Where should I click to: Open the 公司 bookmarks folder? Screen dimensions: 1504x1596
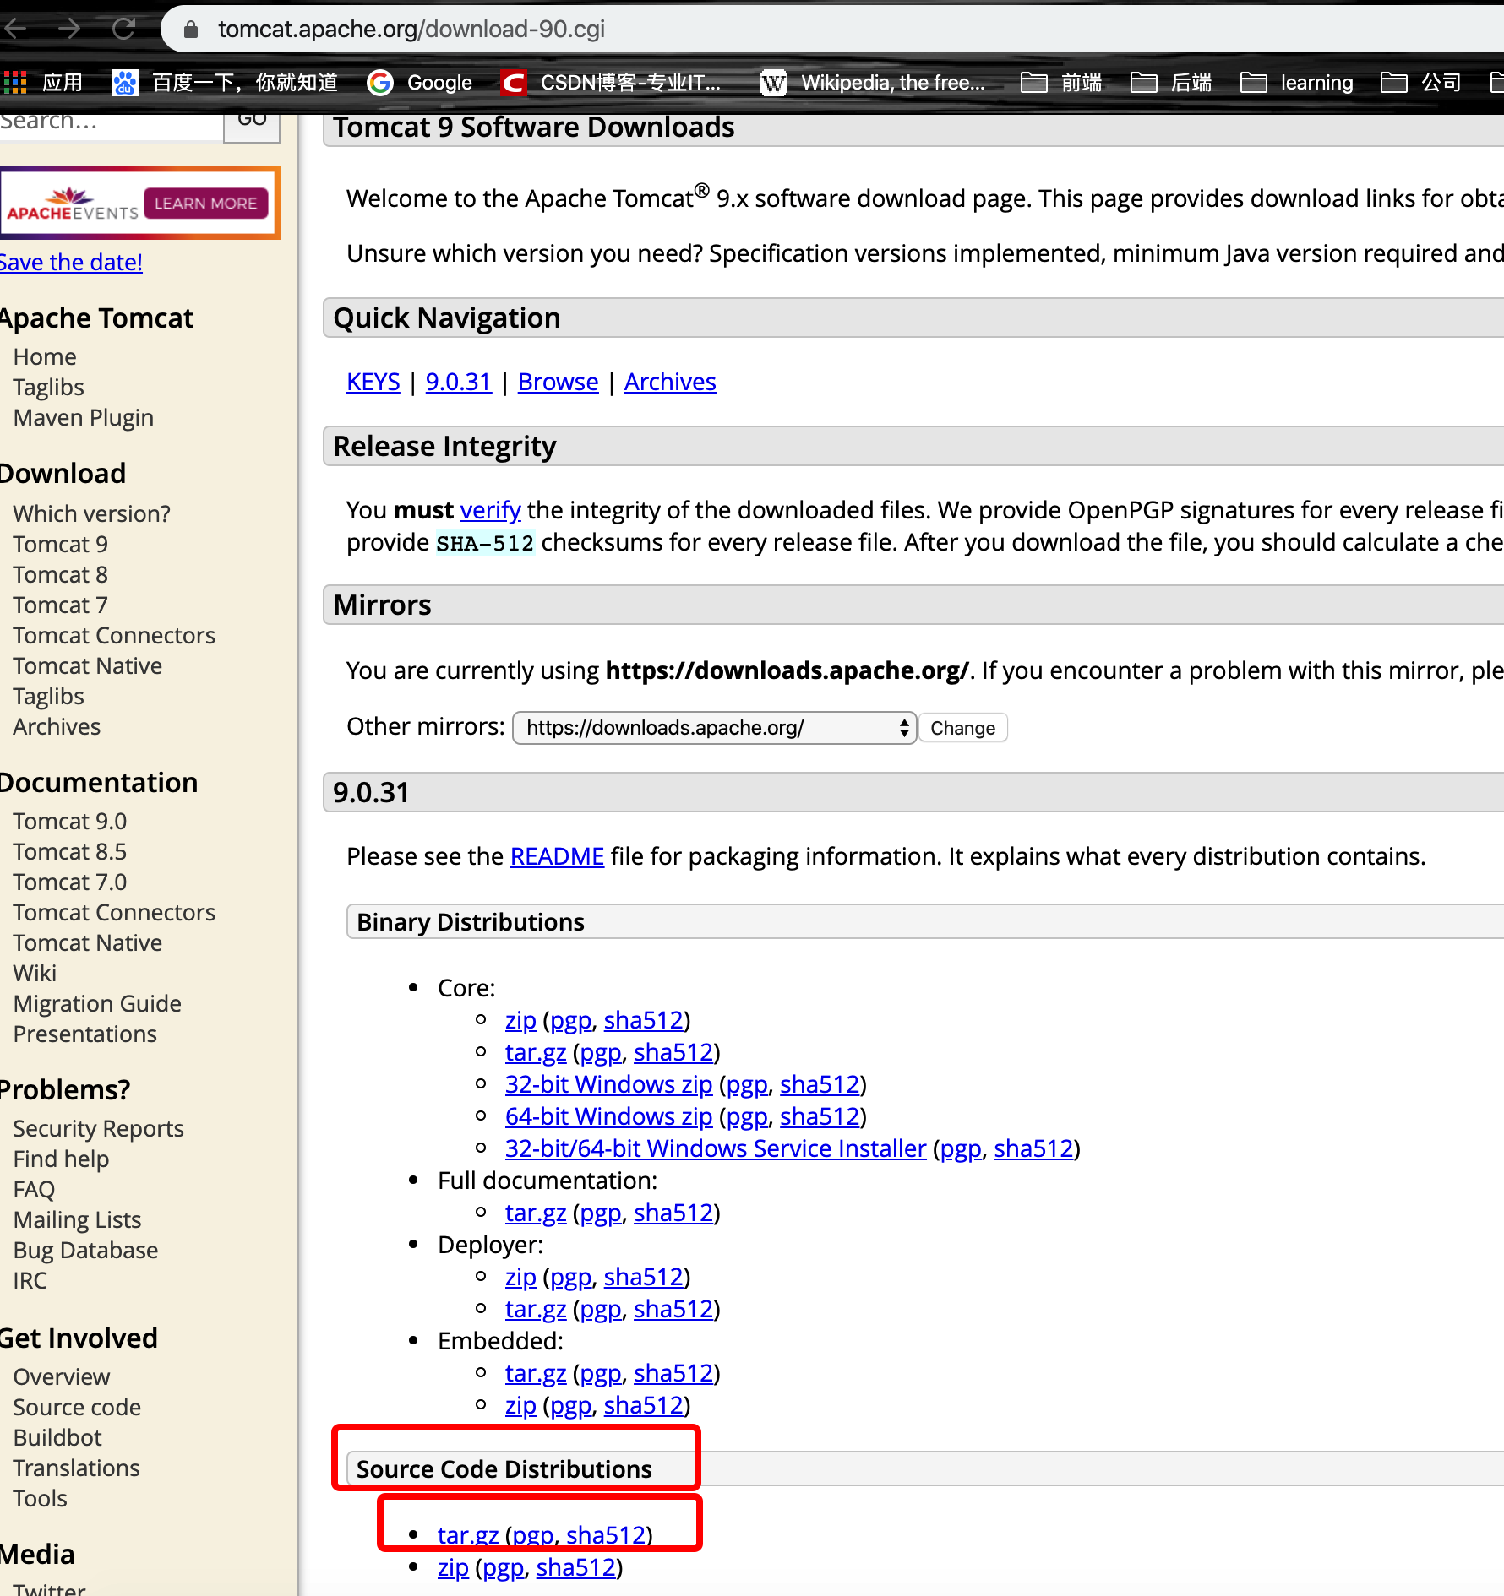point(1421,82)
